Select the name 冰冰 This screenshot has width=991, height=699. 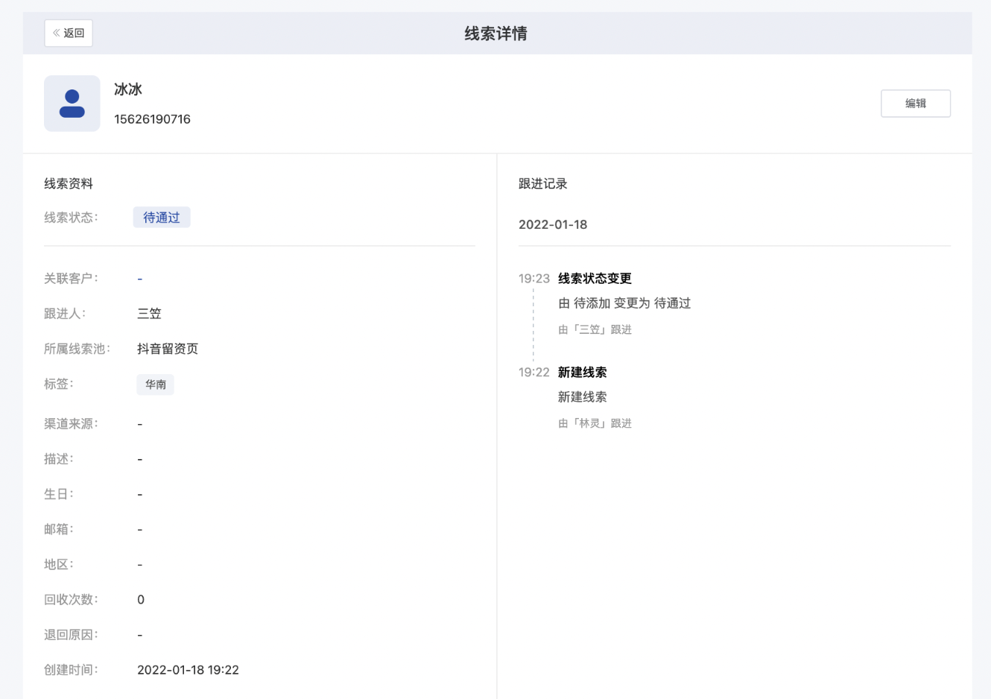coord(128,89)
